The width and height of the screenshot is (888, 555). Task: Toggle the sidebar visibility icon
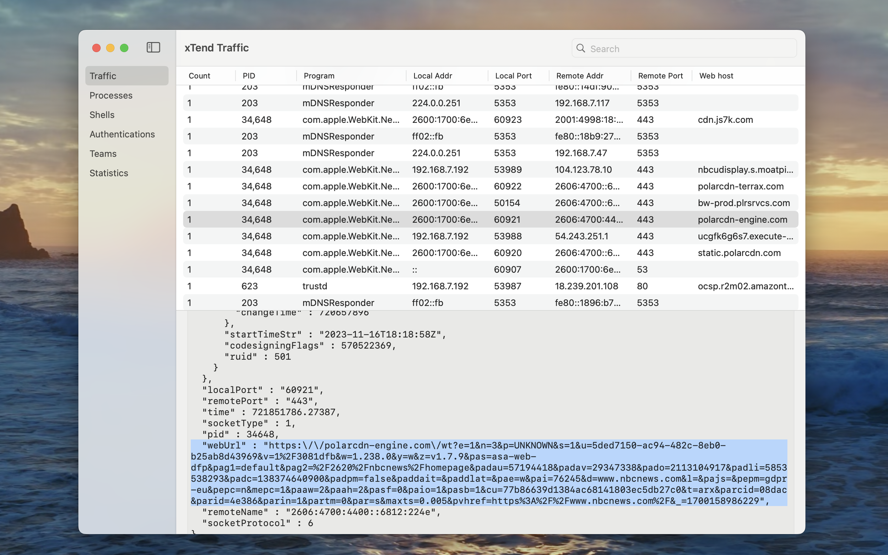tap(153, 48)
